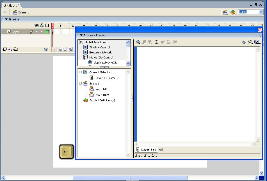Open Global Functions category
Viewport: 267px width, 181px height.
(x=95, y=43)
